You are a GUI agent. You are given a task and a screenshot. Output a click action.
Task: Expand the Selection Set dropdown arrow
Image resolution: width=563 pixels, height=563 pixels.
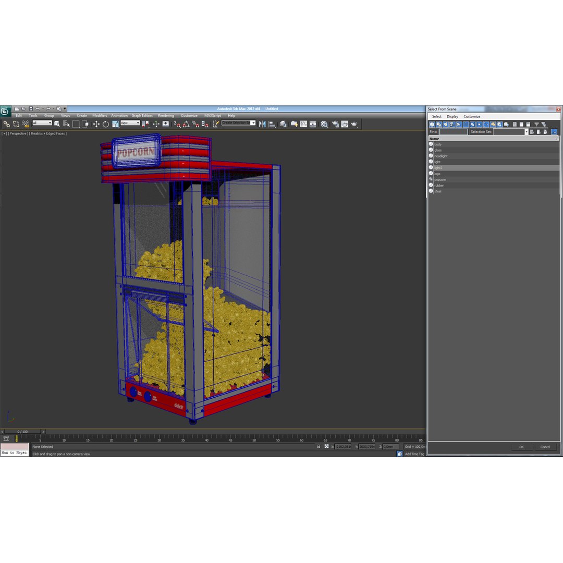(x=527, y=132)
